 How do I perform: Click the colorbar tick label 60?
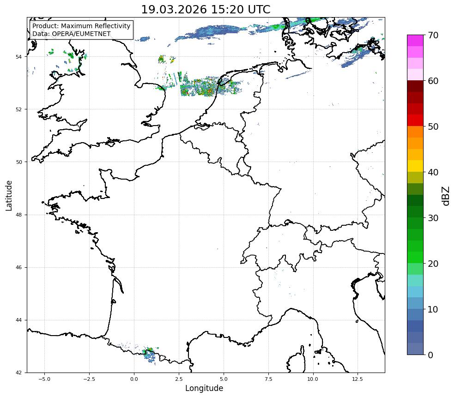tap(433, 81)
